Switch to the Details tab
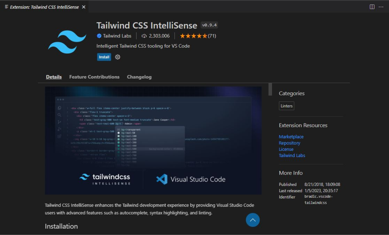Image resolution: width=389 pixels, height=235 pixels. (x=54, y=77)
